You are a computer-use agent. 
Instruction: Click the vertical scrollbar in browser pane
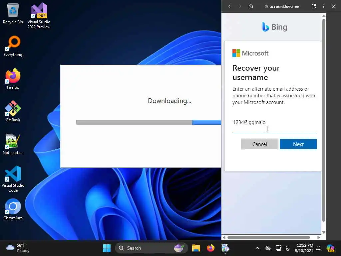324,120
